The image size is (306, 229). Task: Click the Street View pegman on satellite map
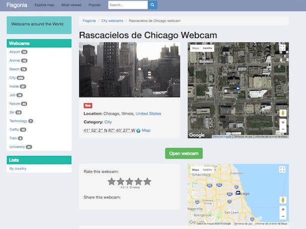282,112
